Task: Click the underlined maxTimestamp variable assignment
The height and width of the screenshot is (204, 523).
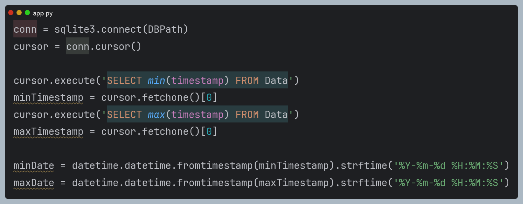Action: point(48,131)
